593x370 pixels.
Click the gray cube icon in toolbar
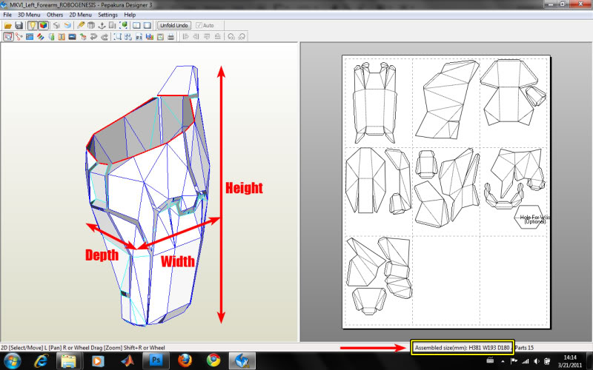click(x=56, y=25)
